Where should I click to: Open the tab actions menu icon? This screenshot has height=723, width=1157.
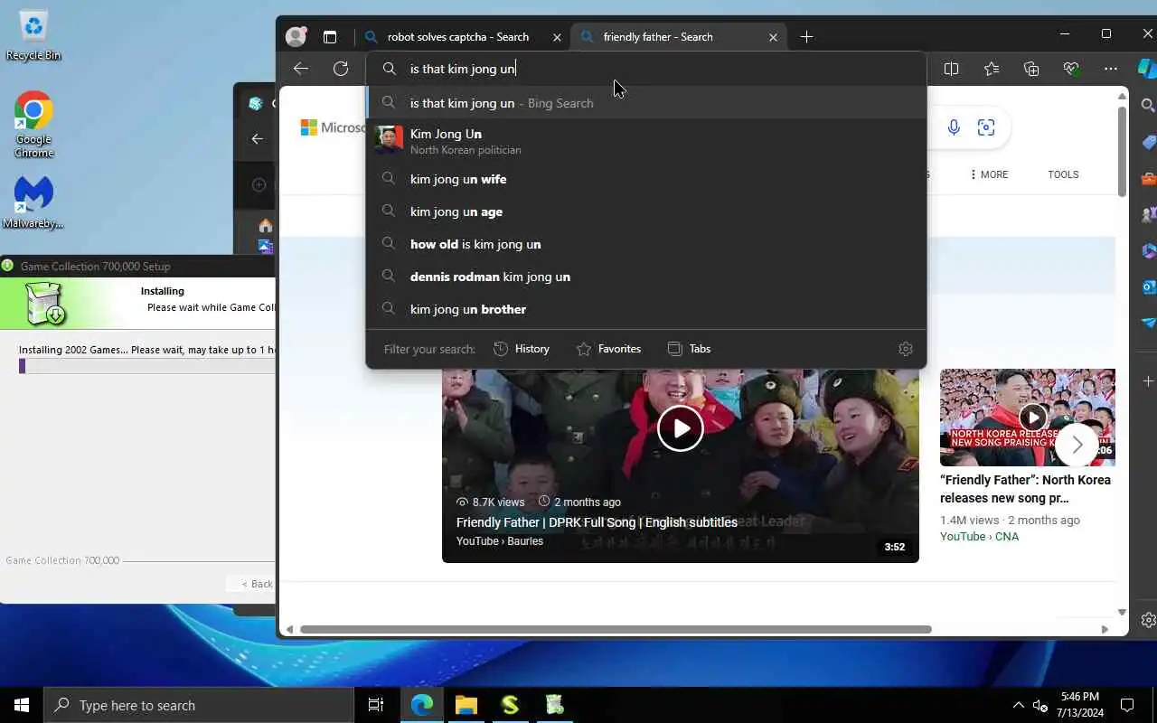tap(330, 37)
